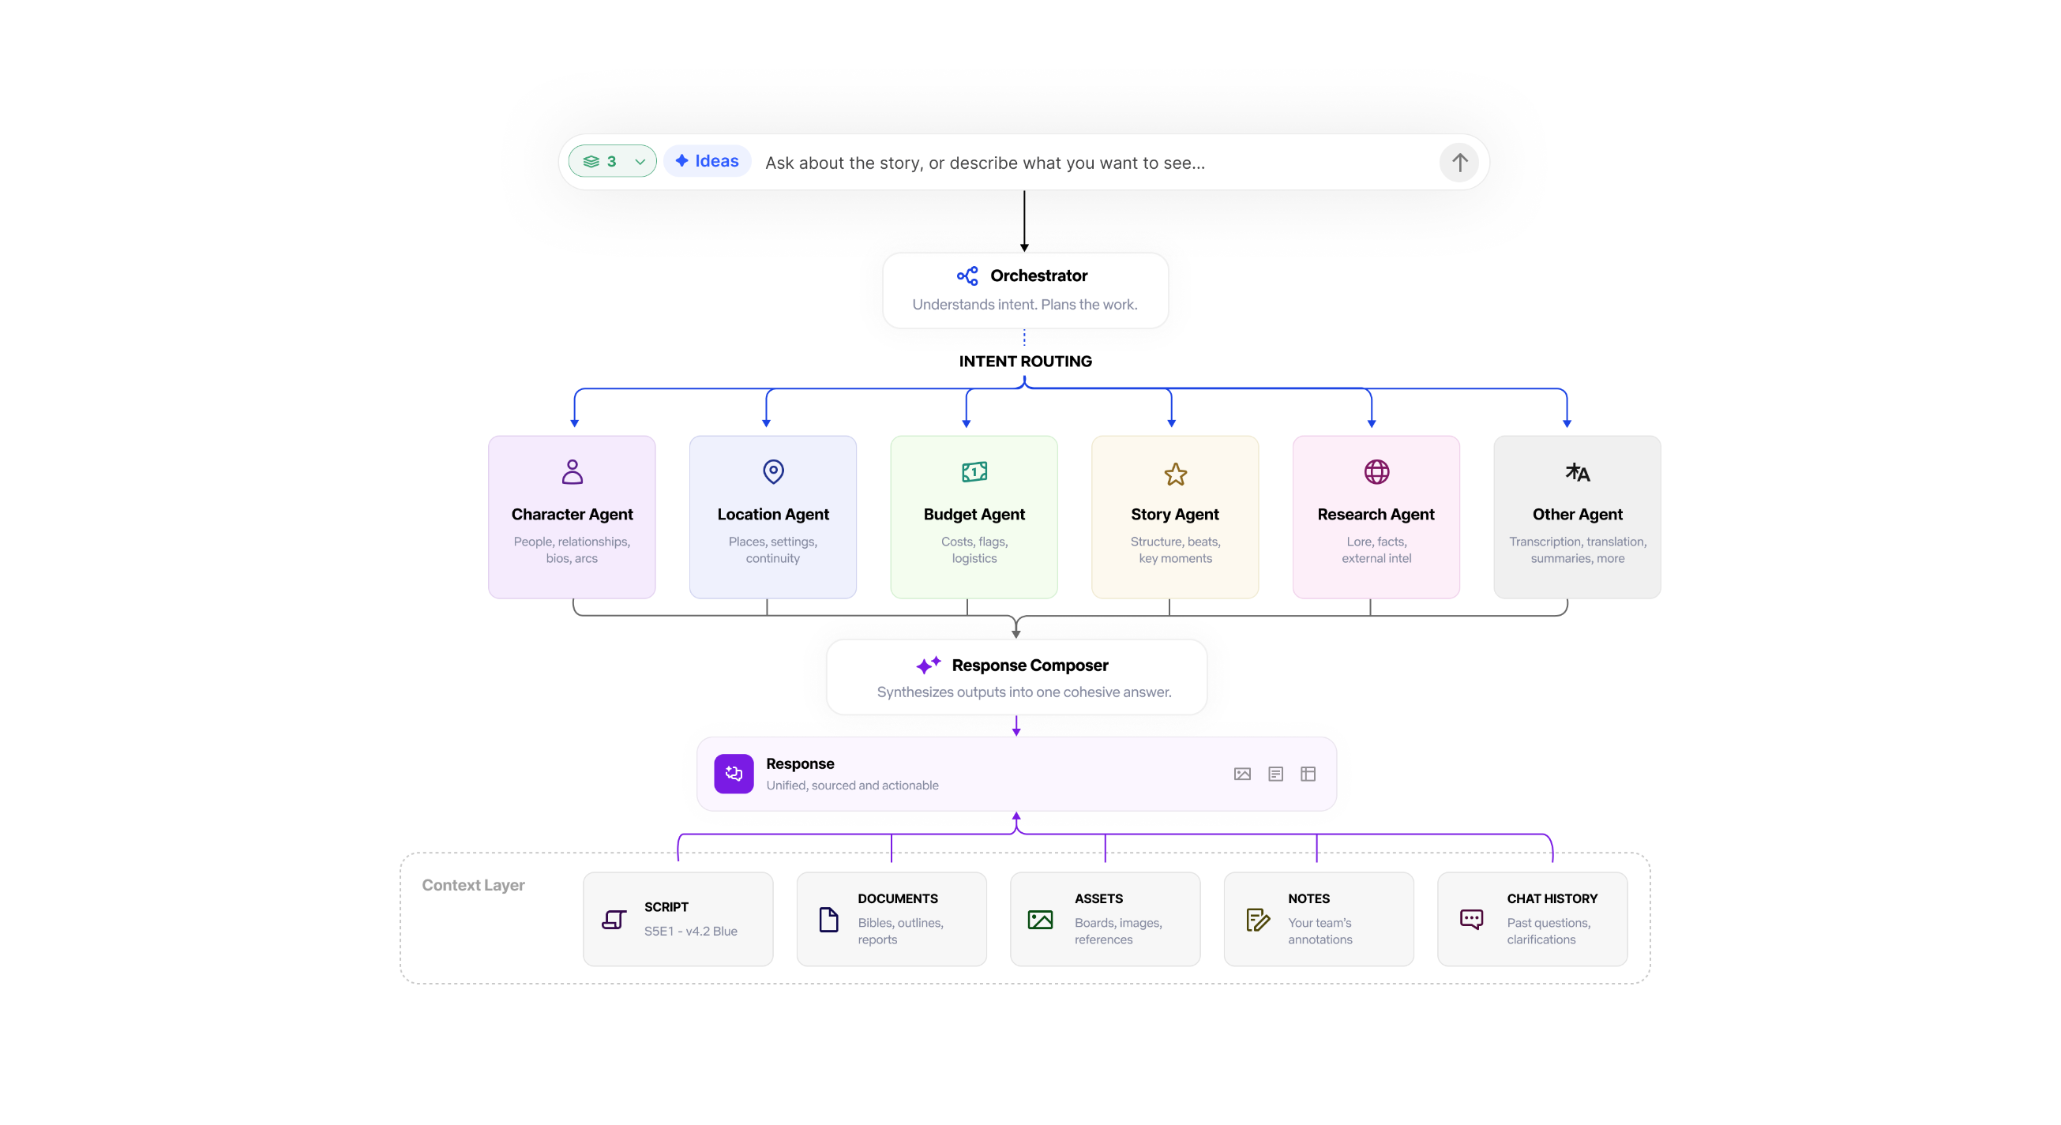Viewport: 2061px width, 1125px height.
Task: Click 'Past questions, clarifications' description
Action: tap(1549, 932)
